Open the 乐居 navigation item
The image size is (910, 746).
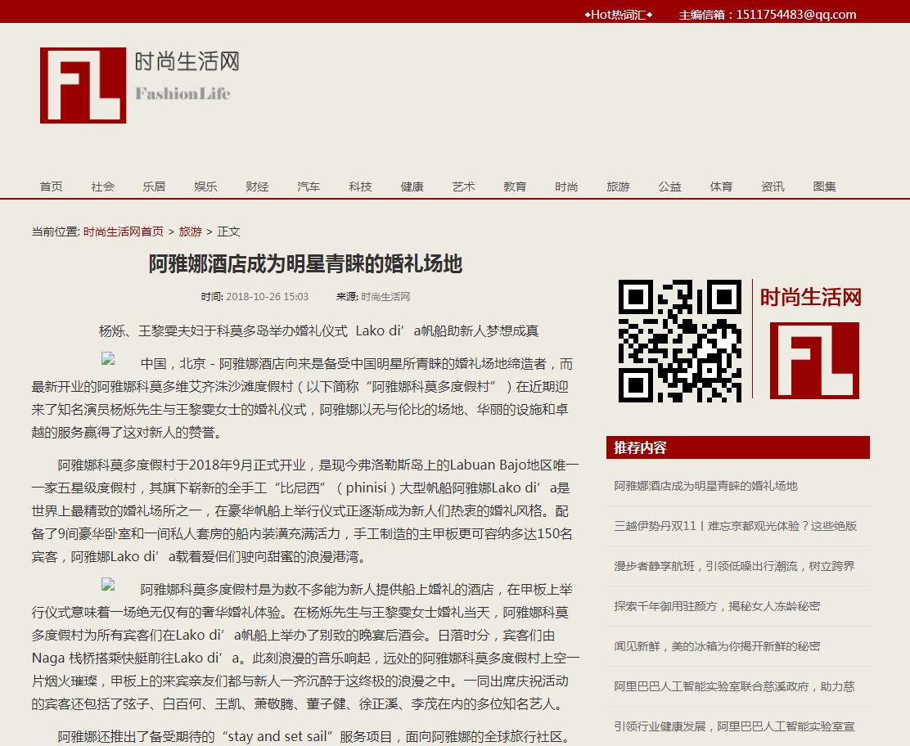click(155, 186)
